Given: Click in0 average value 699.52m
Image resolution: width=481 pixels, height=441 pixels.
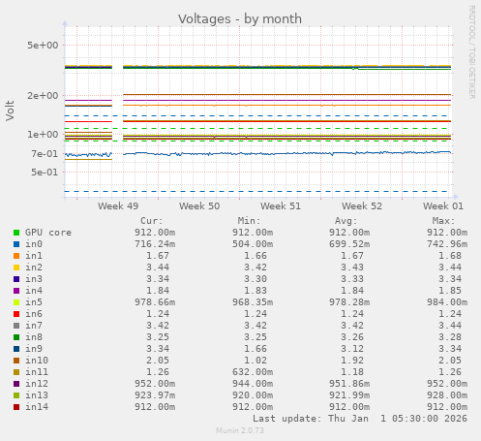Looking at the screenshot, I should (349, 244).
